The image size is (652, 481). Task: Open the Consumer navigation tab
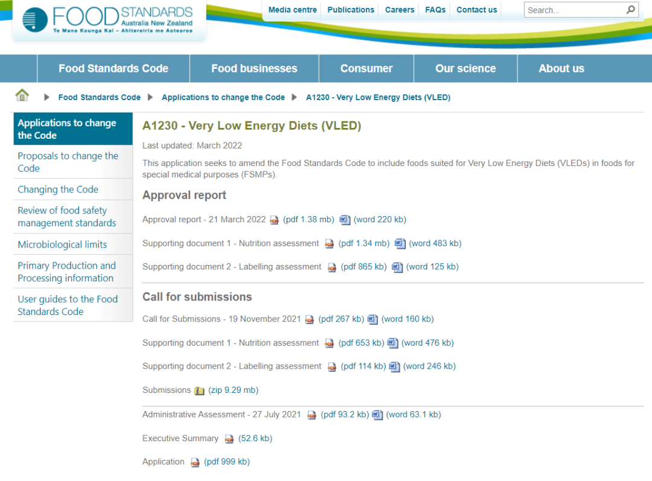[366, 69]
